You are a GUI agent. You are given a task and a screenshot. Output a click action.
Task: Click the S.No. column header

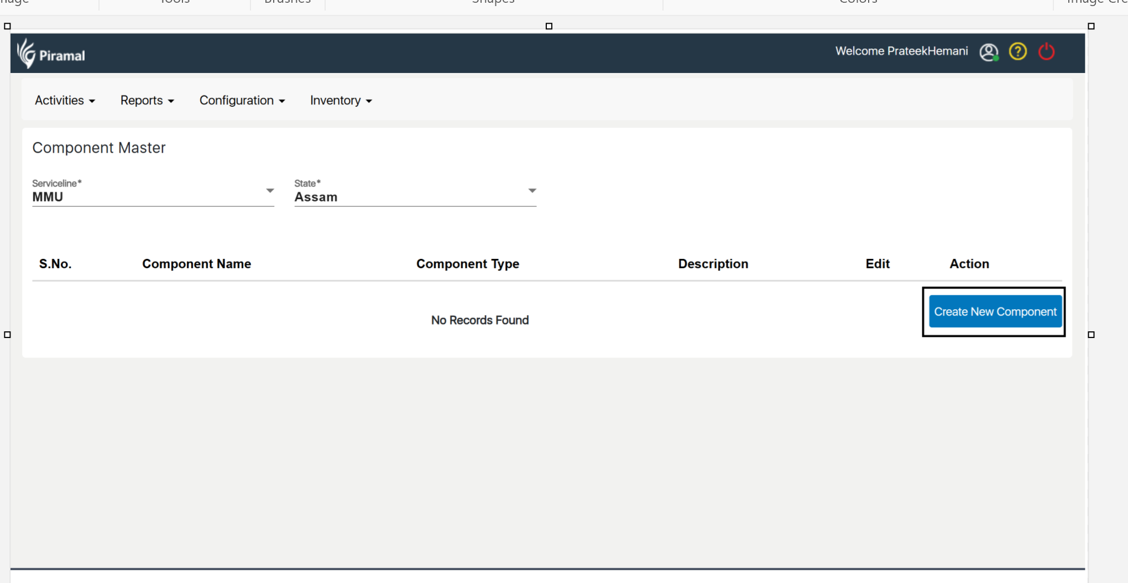point(55,264)
